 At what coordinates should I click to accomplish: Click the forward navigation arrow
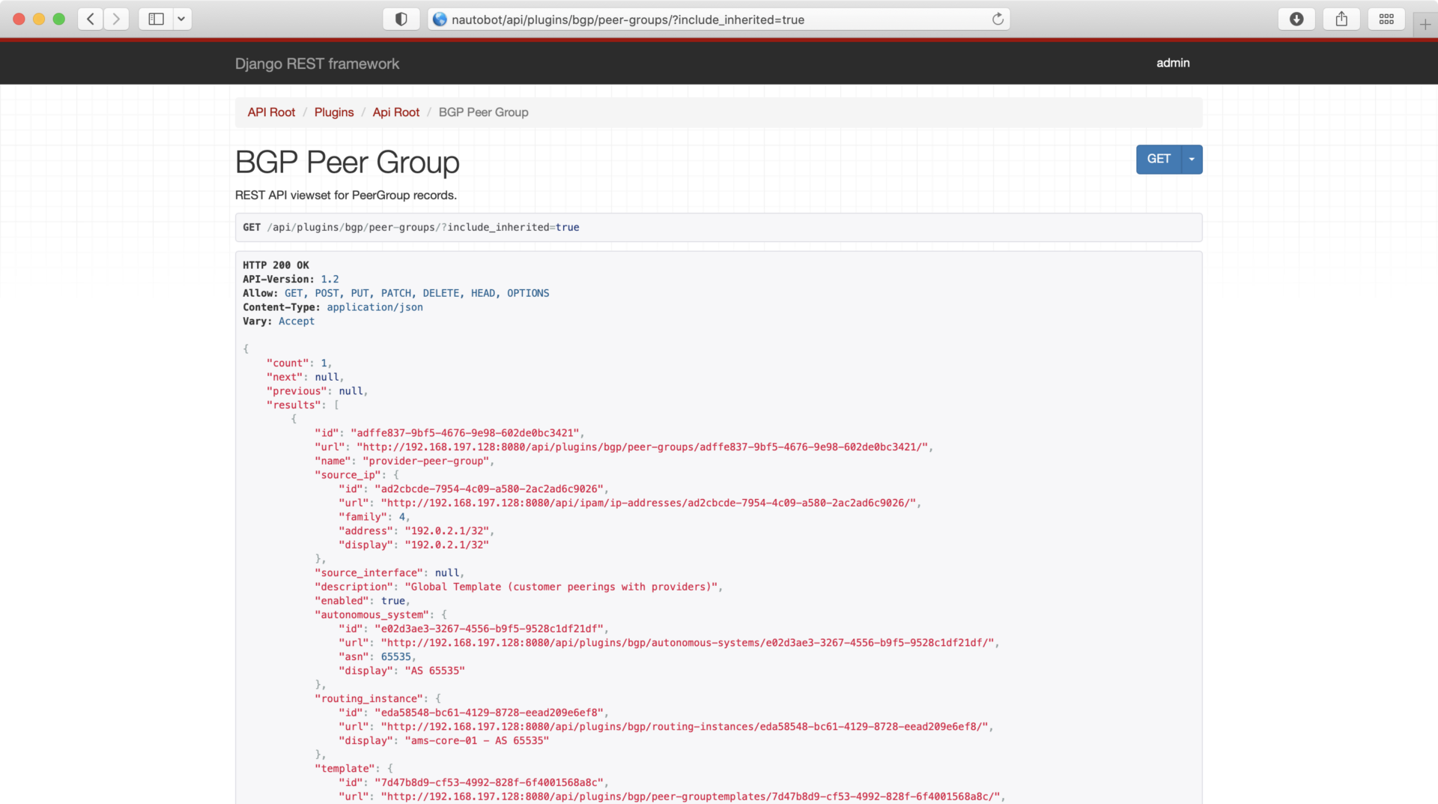pyautogui.click(x=116, y=19)
